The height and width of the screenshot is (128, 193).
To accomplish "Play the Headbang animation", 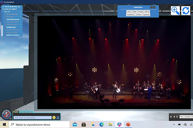I will point(130,15).
